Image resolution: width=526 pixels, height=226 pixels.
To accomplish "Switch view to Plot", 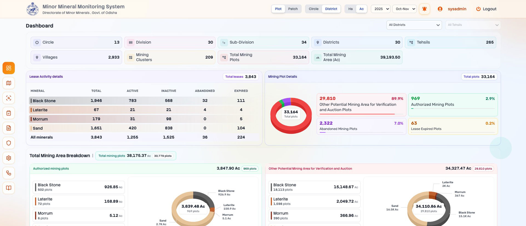I will point(278,9).
